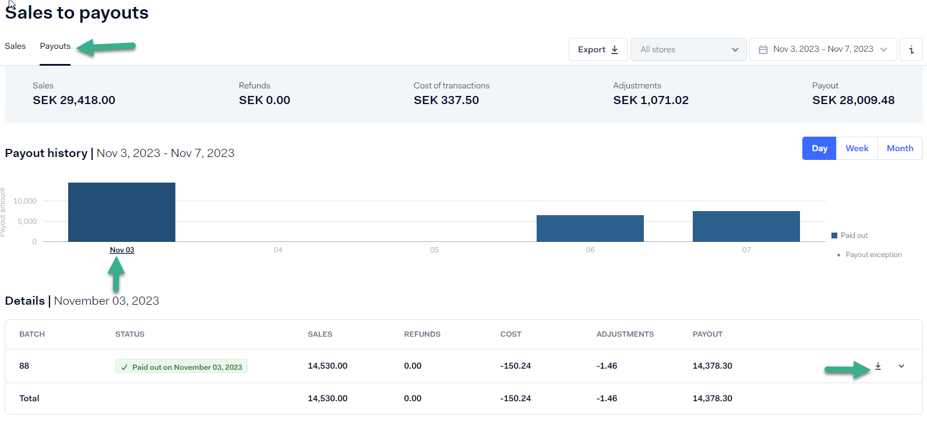Switch chart view to Week
The height and width of the screenshot is (421, 927).
(856, 148)
